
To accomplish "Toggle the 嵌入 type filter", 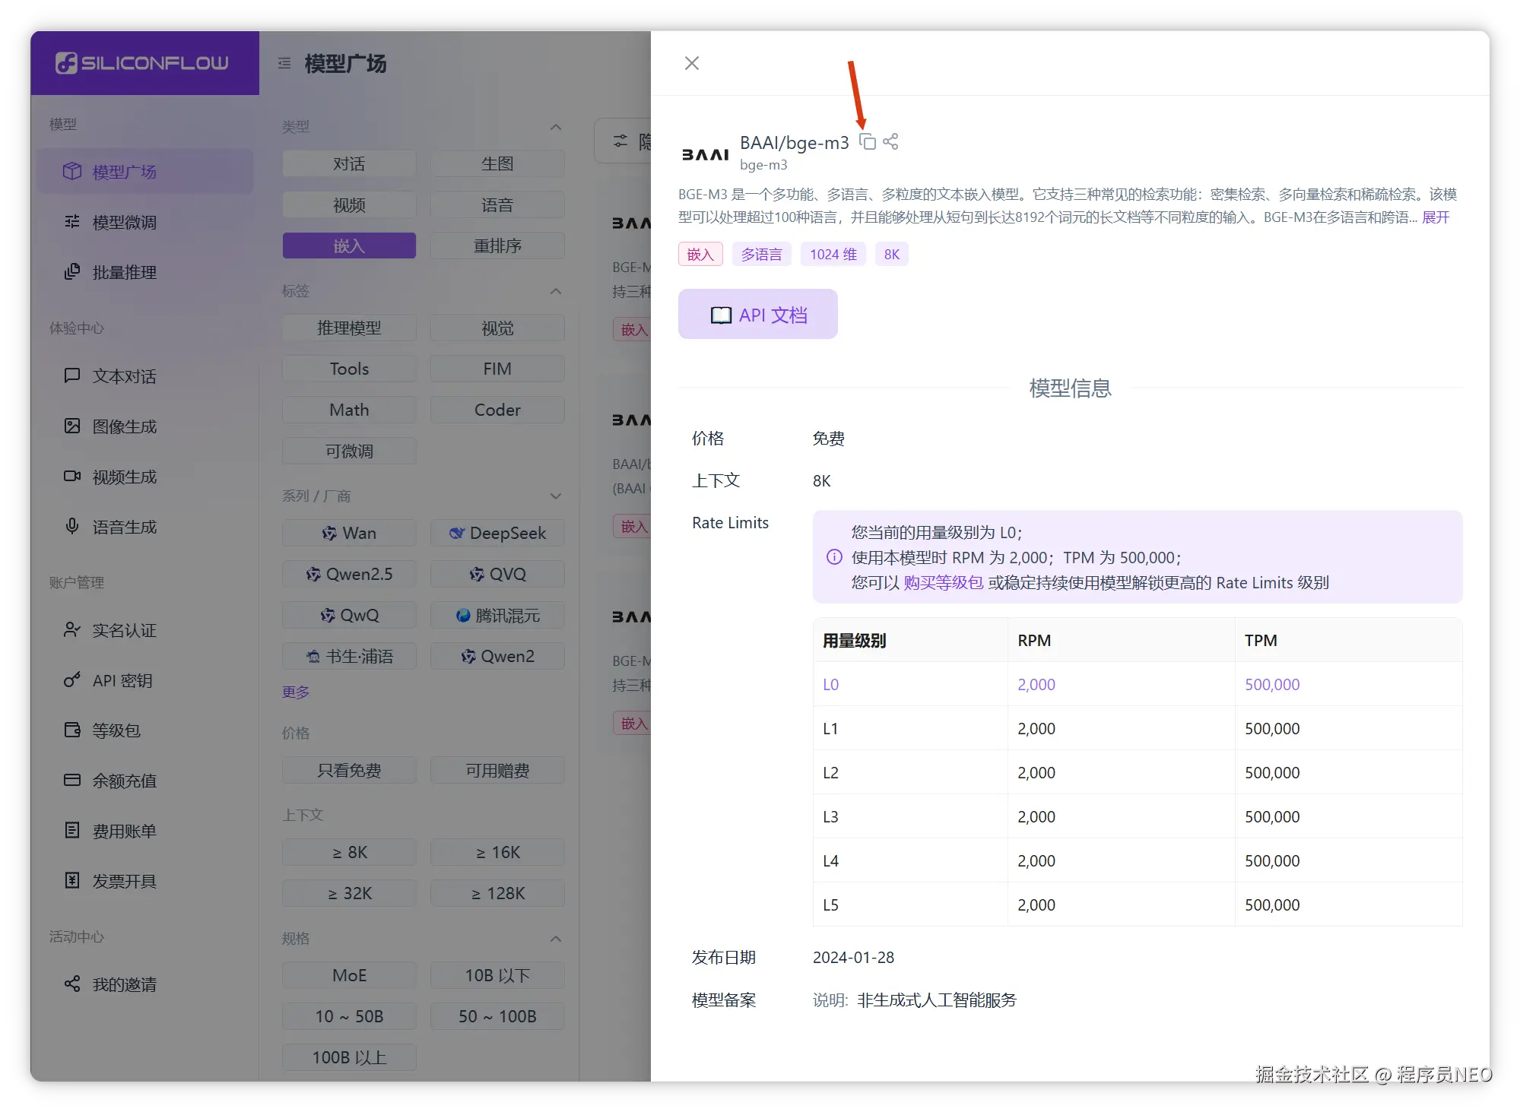I will click(x=349, y=246).
